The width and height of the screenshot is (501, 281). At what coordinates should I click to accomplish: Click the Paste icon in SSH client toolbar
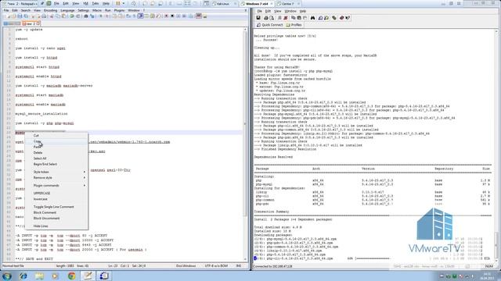tap(299, 18)
